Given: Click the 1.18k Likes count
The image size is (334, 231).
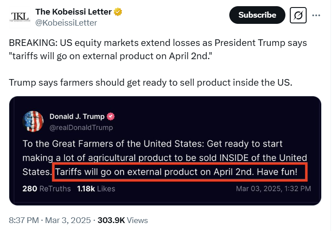Looking at the screenshot, I should [x=96, y=189].
